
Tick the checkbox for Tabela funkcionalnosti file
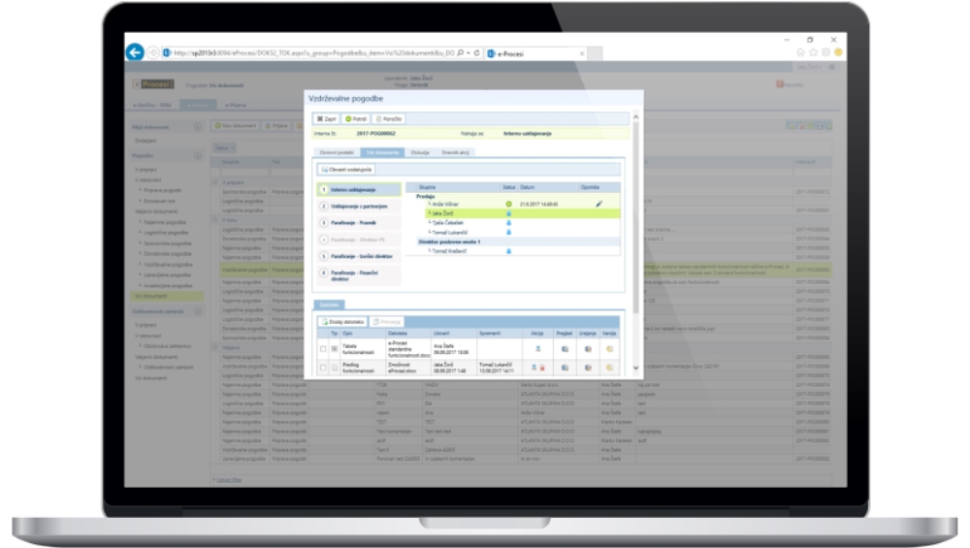point(323,347)
